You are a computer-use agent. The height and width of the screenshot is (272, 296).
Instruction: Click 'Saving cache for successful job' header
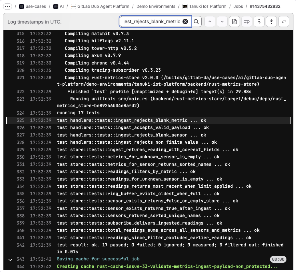[98, 259]
